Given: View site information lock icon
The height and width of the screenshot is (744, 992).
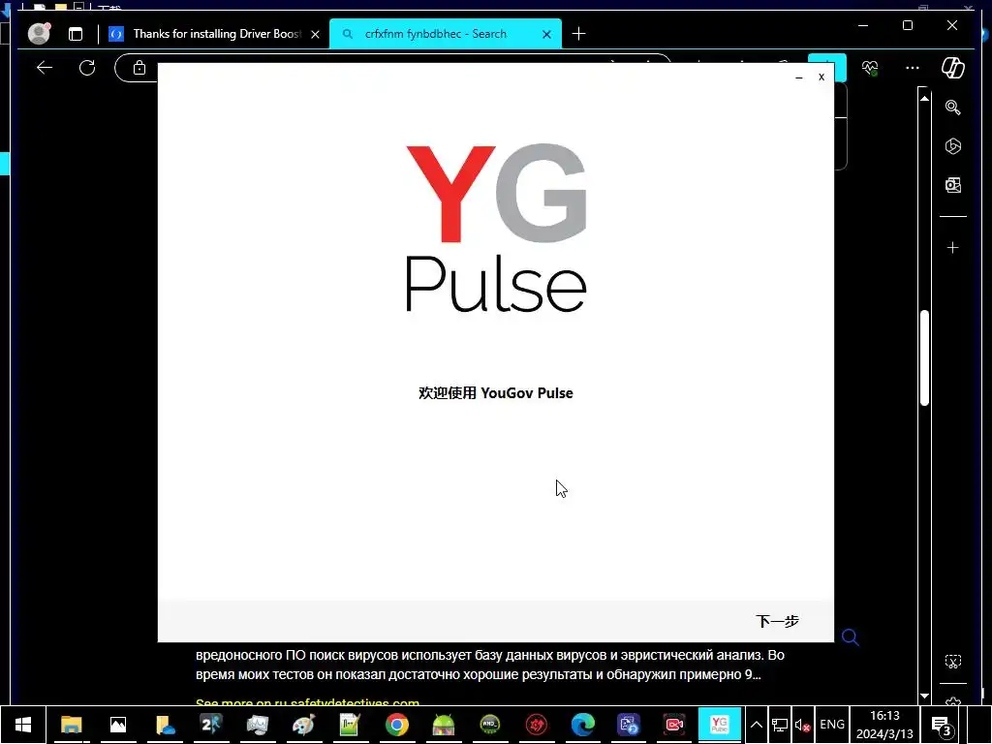Looking at the screenshot, I should (x=139, y=68).
